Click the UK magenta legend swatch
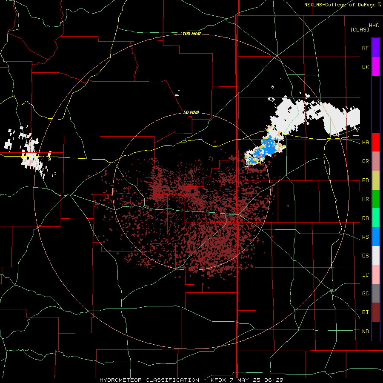The image size is (383, 383). click(376, 67)
